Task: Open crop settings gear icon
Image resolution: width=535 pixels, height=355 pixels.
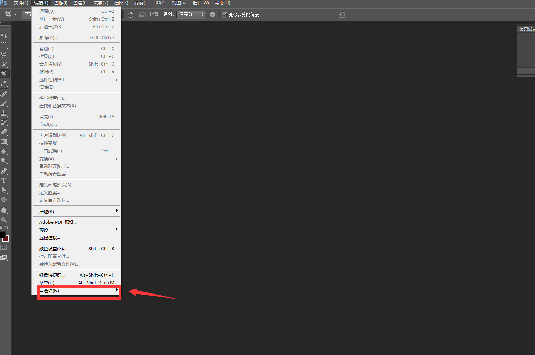Action: tap(212, 15)
